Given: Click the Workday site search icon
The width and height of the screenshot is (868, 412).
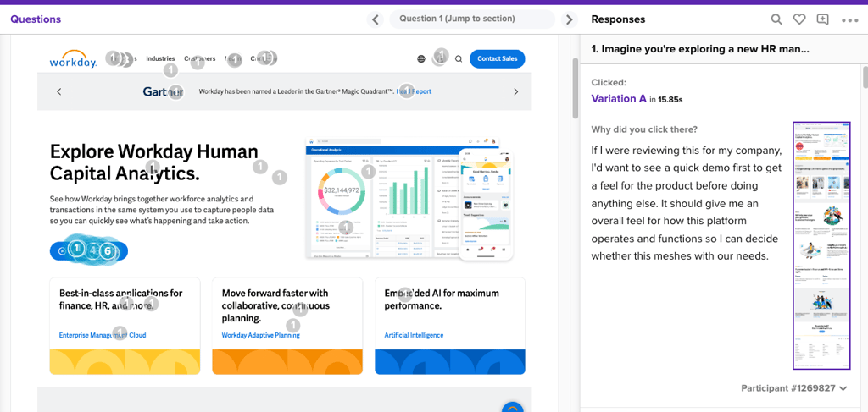Looking at the screenshot, I should coord(459,58).
